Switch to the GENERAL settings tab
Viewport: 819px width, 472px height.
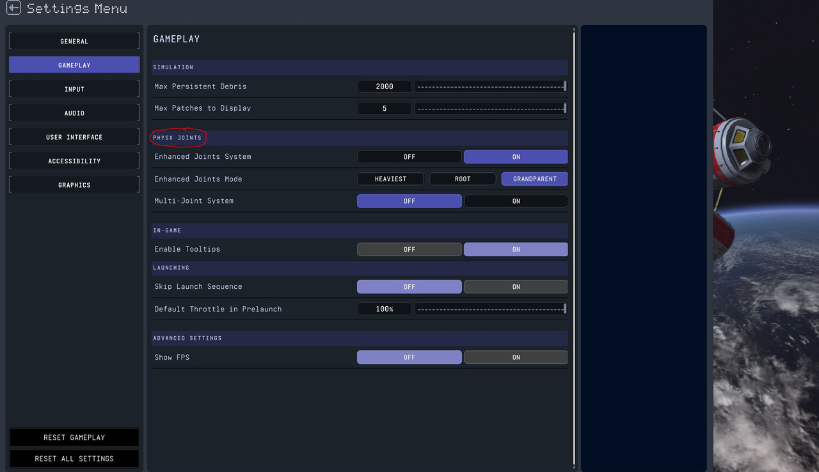pyautogui.click(x=74, y=40)
